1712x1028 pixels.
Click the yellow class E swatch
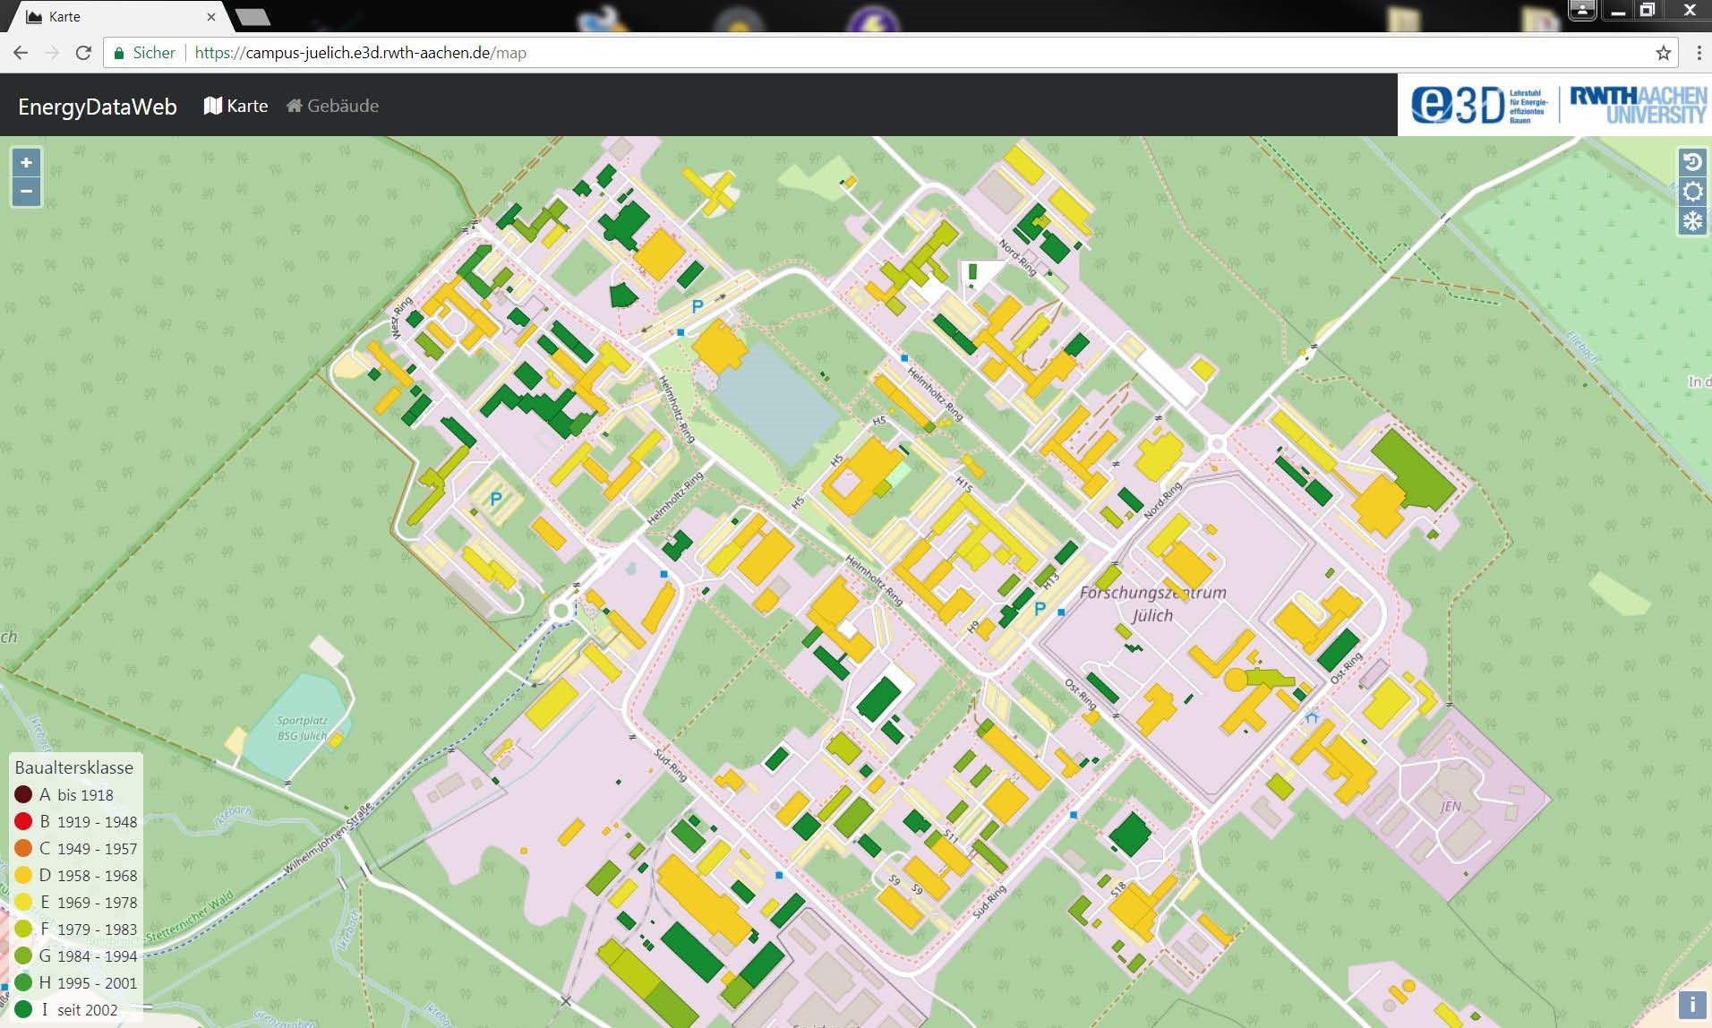tap(23, 902)
